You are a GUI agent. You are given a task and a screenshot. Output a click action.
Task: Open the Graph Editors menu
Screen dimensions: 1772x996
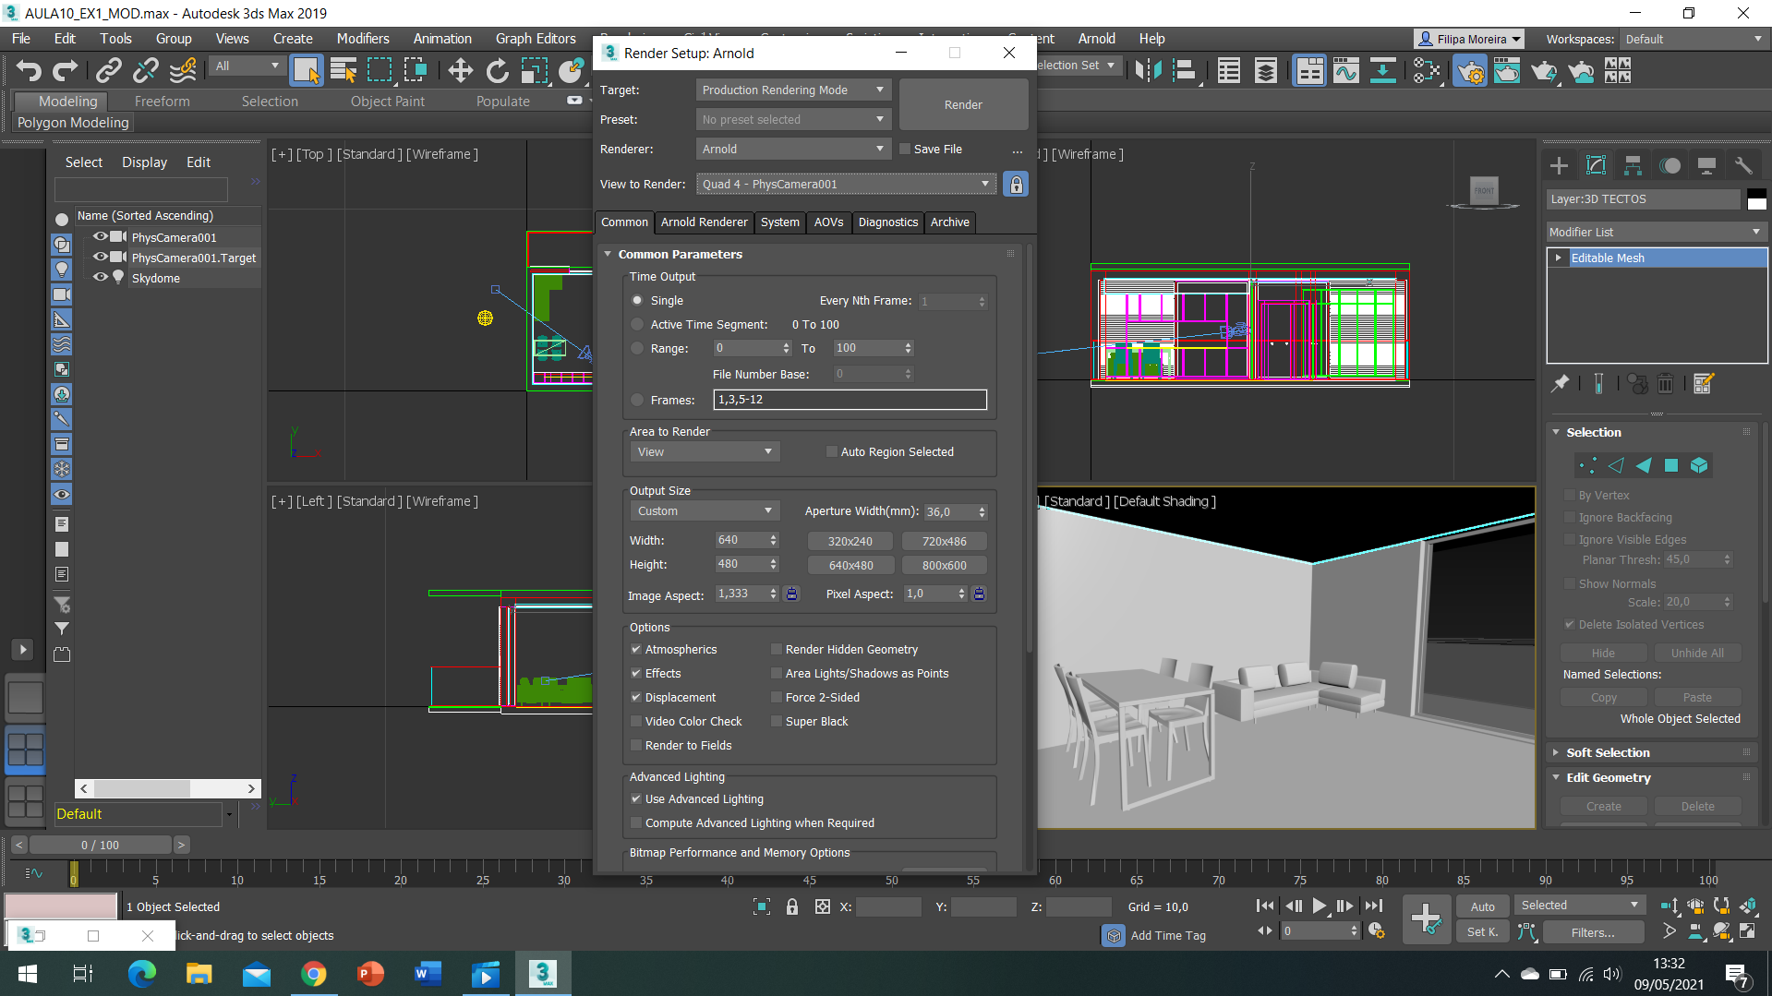pos(536,39)
